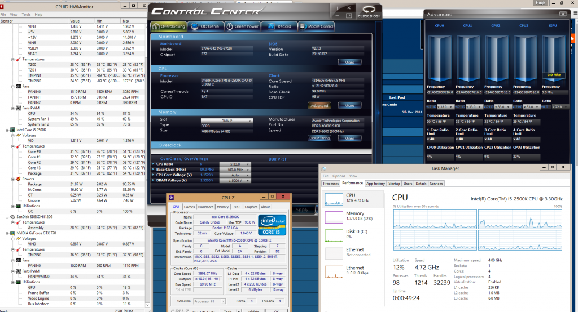Click the Intel Core i5 2500K chip icon
578x312 pixels.
click(x=12, y=130)
